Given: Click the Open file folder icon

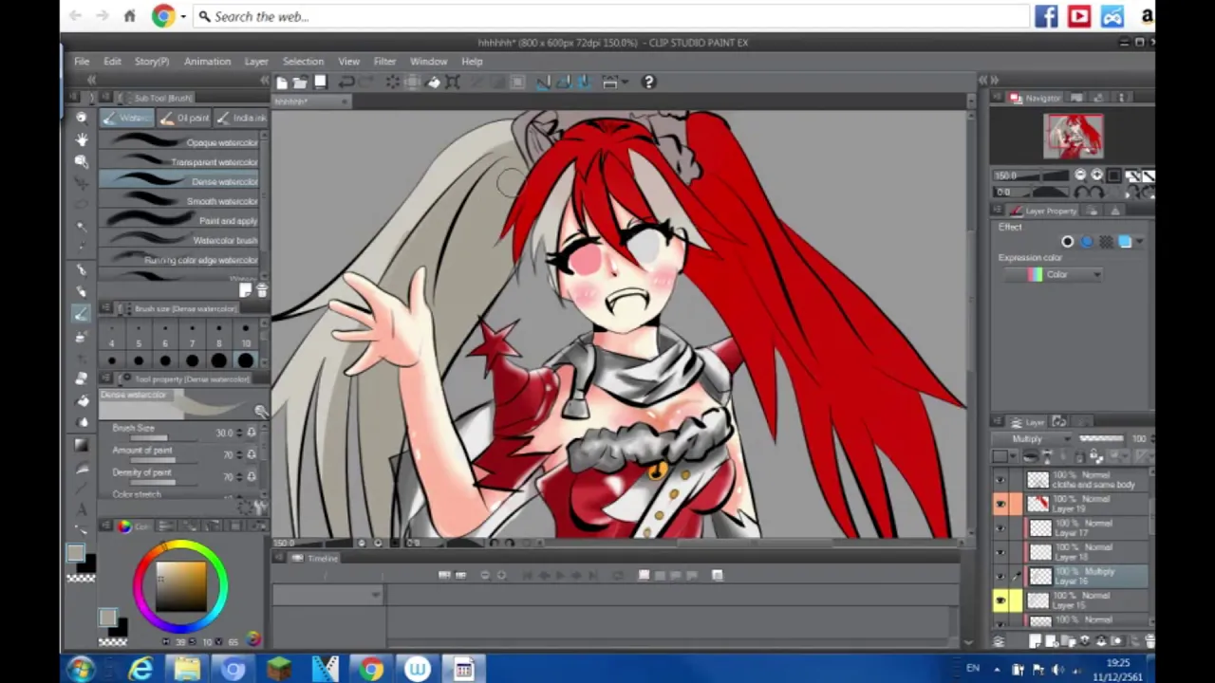Looking at the screenshot, I should coord(300,83).
